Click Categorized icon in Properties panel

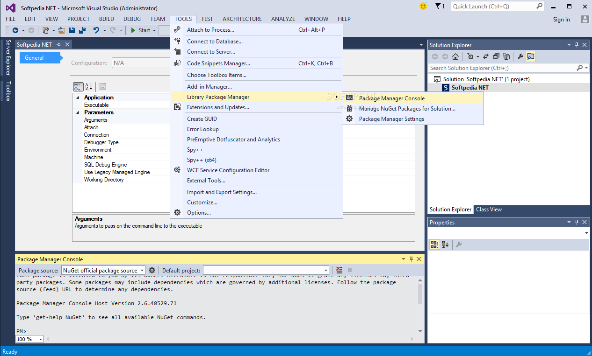tap(434, 244)
